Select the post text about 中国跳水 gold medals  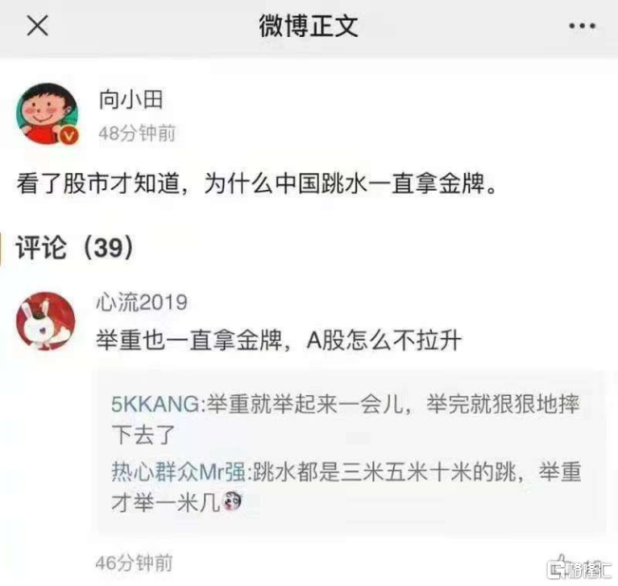click(x=256, y=183)
